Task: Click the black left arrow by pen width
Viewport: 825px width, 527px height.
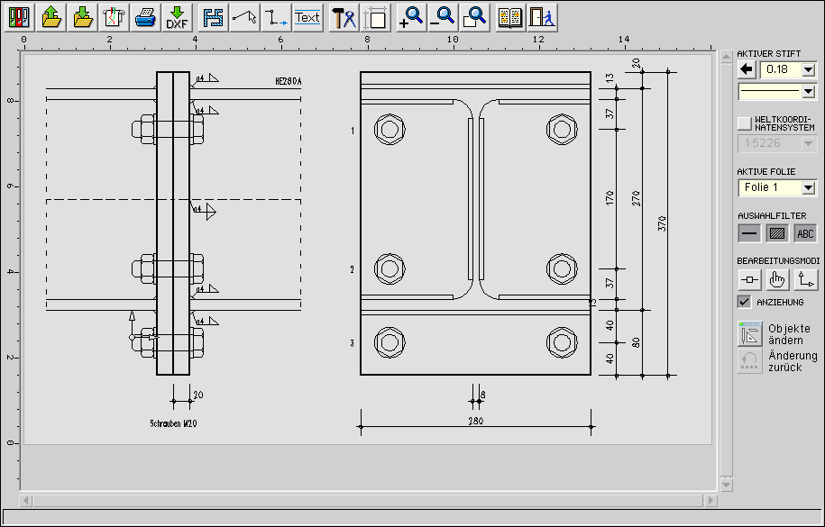Action: coord(747,69)
